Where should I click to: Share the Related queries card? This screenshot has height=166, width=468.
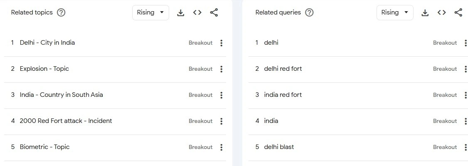pyautogui.click(x=458, y=12)
